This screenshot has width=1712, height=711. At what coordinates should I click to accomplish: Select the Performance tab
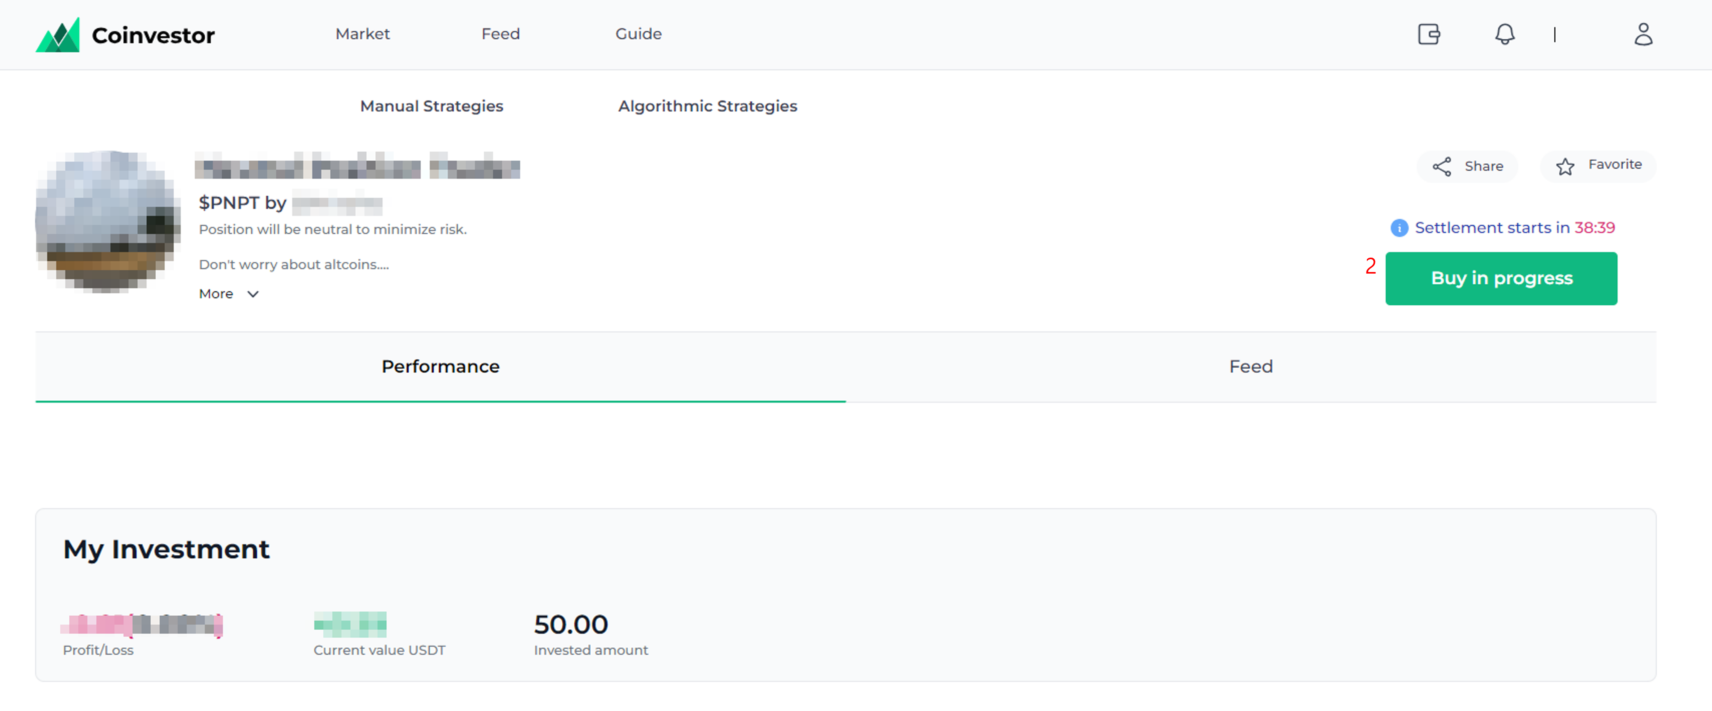(440, 367)
